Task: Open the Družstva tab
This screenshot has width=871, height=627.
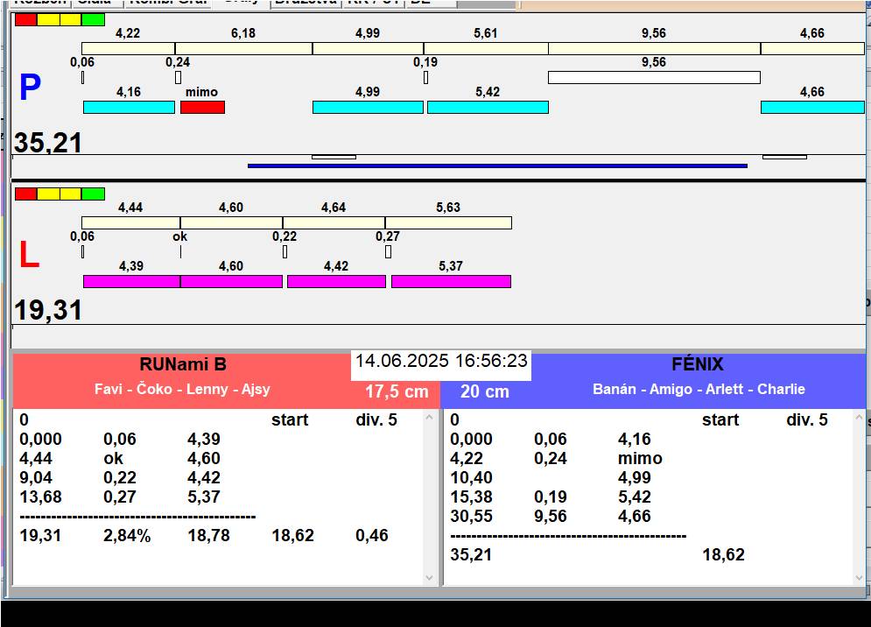Action: [304, 3]
